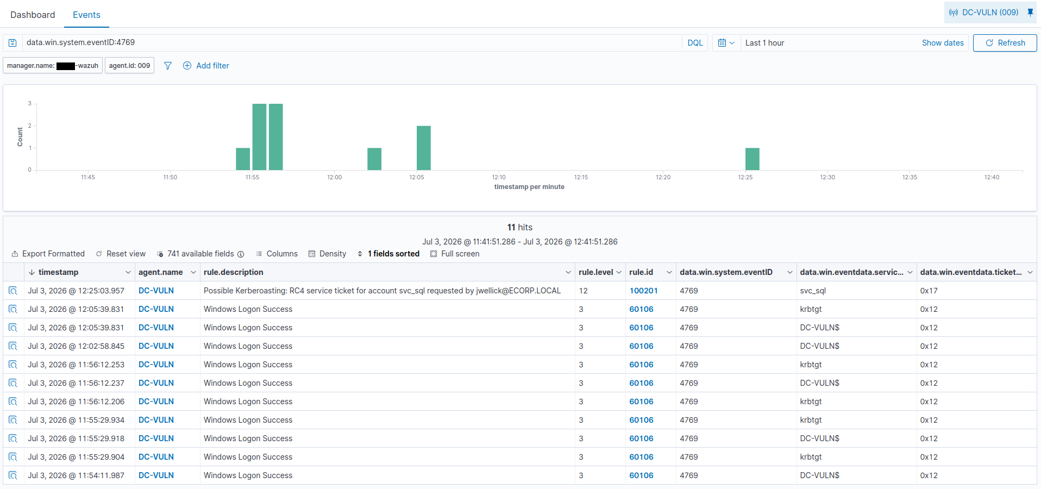Viewport: 1041px width, 489px height.
Task: Open rule ID 100201 link
Action: 643,291
